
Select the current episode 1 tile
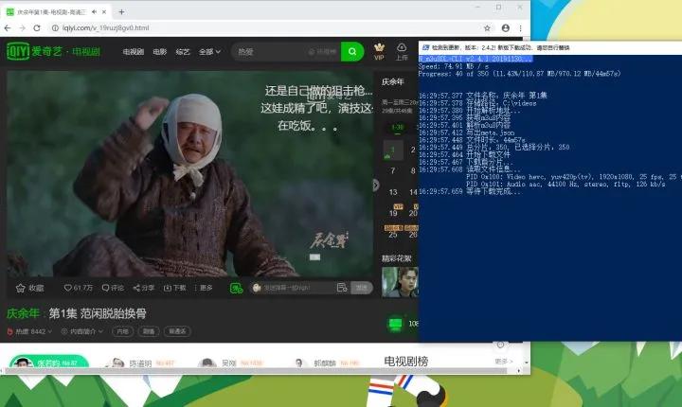coord(393,150)
